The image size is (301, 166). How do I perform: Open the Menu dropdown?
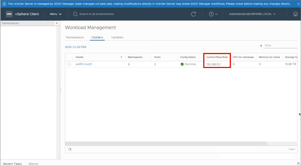point(56,14)
